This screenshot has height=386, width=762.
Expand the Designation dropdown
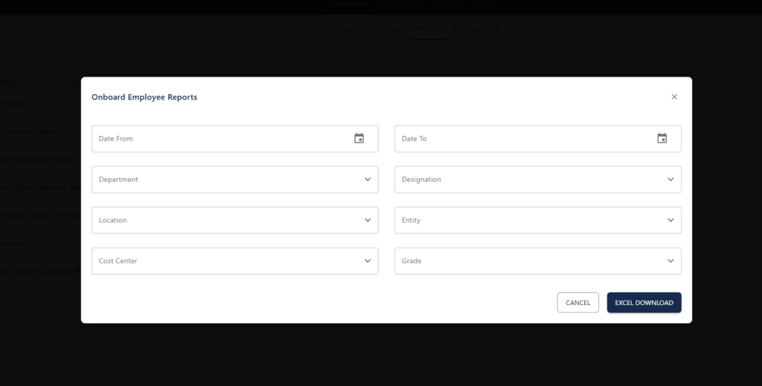coord(538,179)
